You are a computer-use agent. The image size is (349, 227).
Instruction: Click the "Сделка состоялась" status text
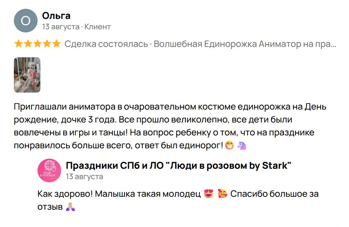pos(106,44)
